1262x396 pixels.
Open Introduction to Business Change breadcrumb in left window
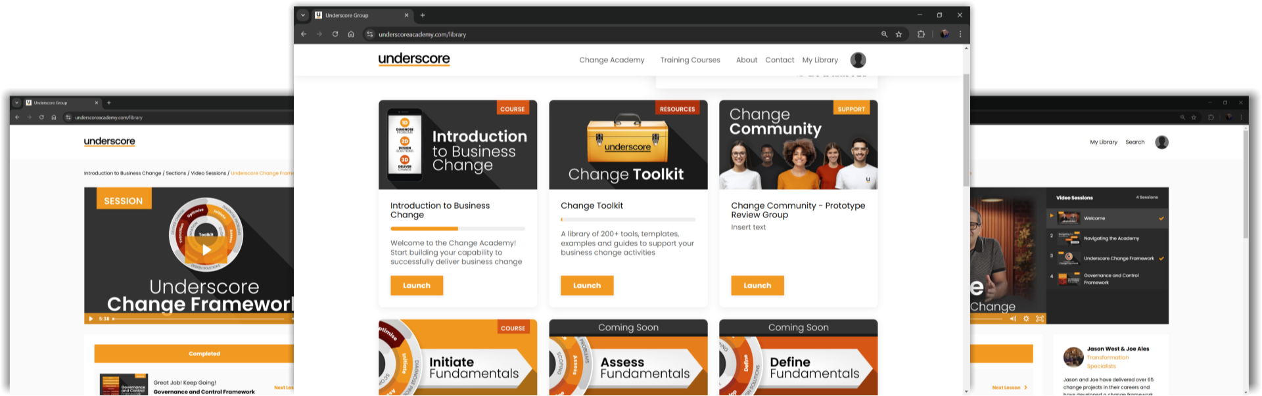[122, 173]
